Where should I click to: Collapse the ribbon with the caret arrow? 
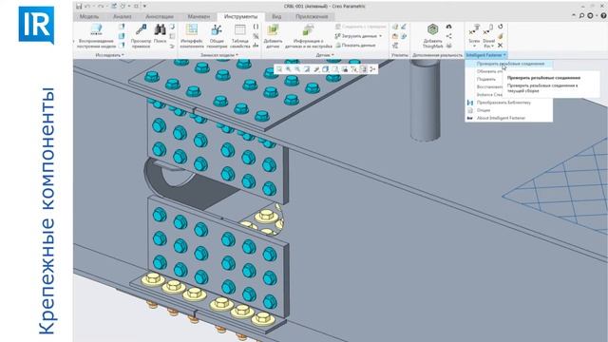coord(574,15)
